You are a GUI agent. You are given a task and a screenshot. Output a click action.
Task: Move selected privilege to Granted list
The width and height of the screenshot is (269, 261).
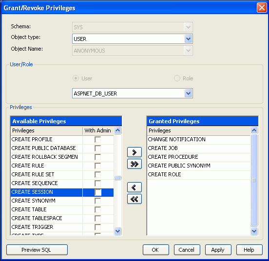134,152
